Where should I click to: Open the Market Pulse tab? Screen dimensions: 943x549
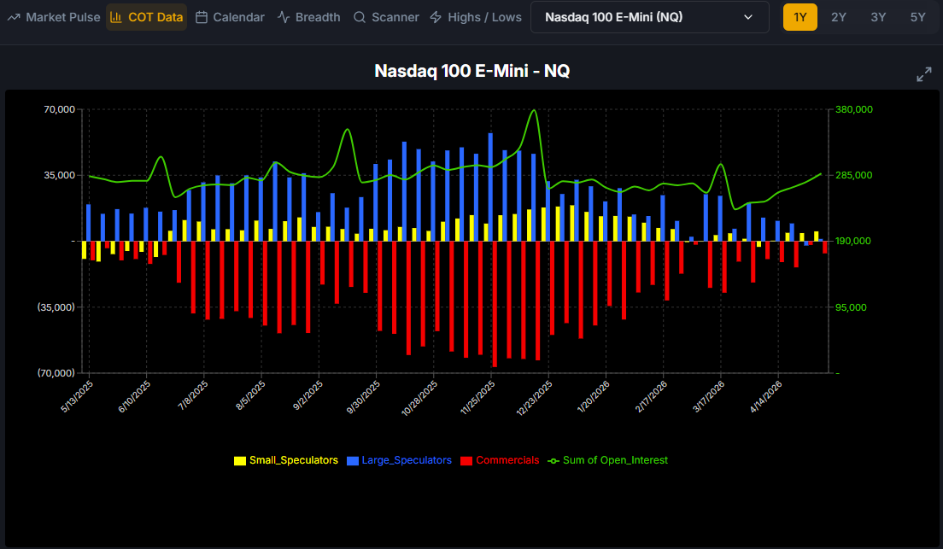tap(54, 17)
